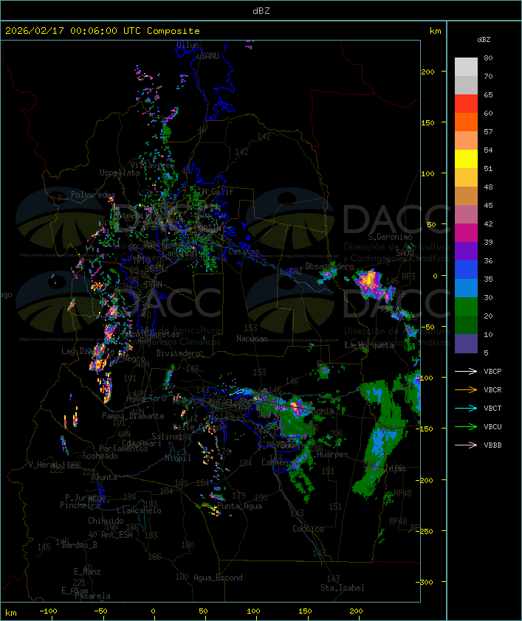Click the VBCP legend label
Viewport: 522px width, 621px height.
(x=492, y=372)
